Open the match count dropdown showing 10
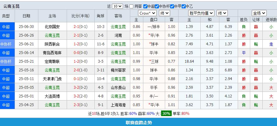Screen dimensions: 277x126 click(117, 6)
